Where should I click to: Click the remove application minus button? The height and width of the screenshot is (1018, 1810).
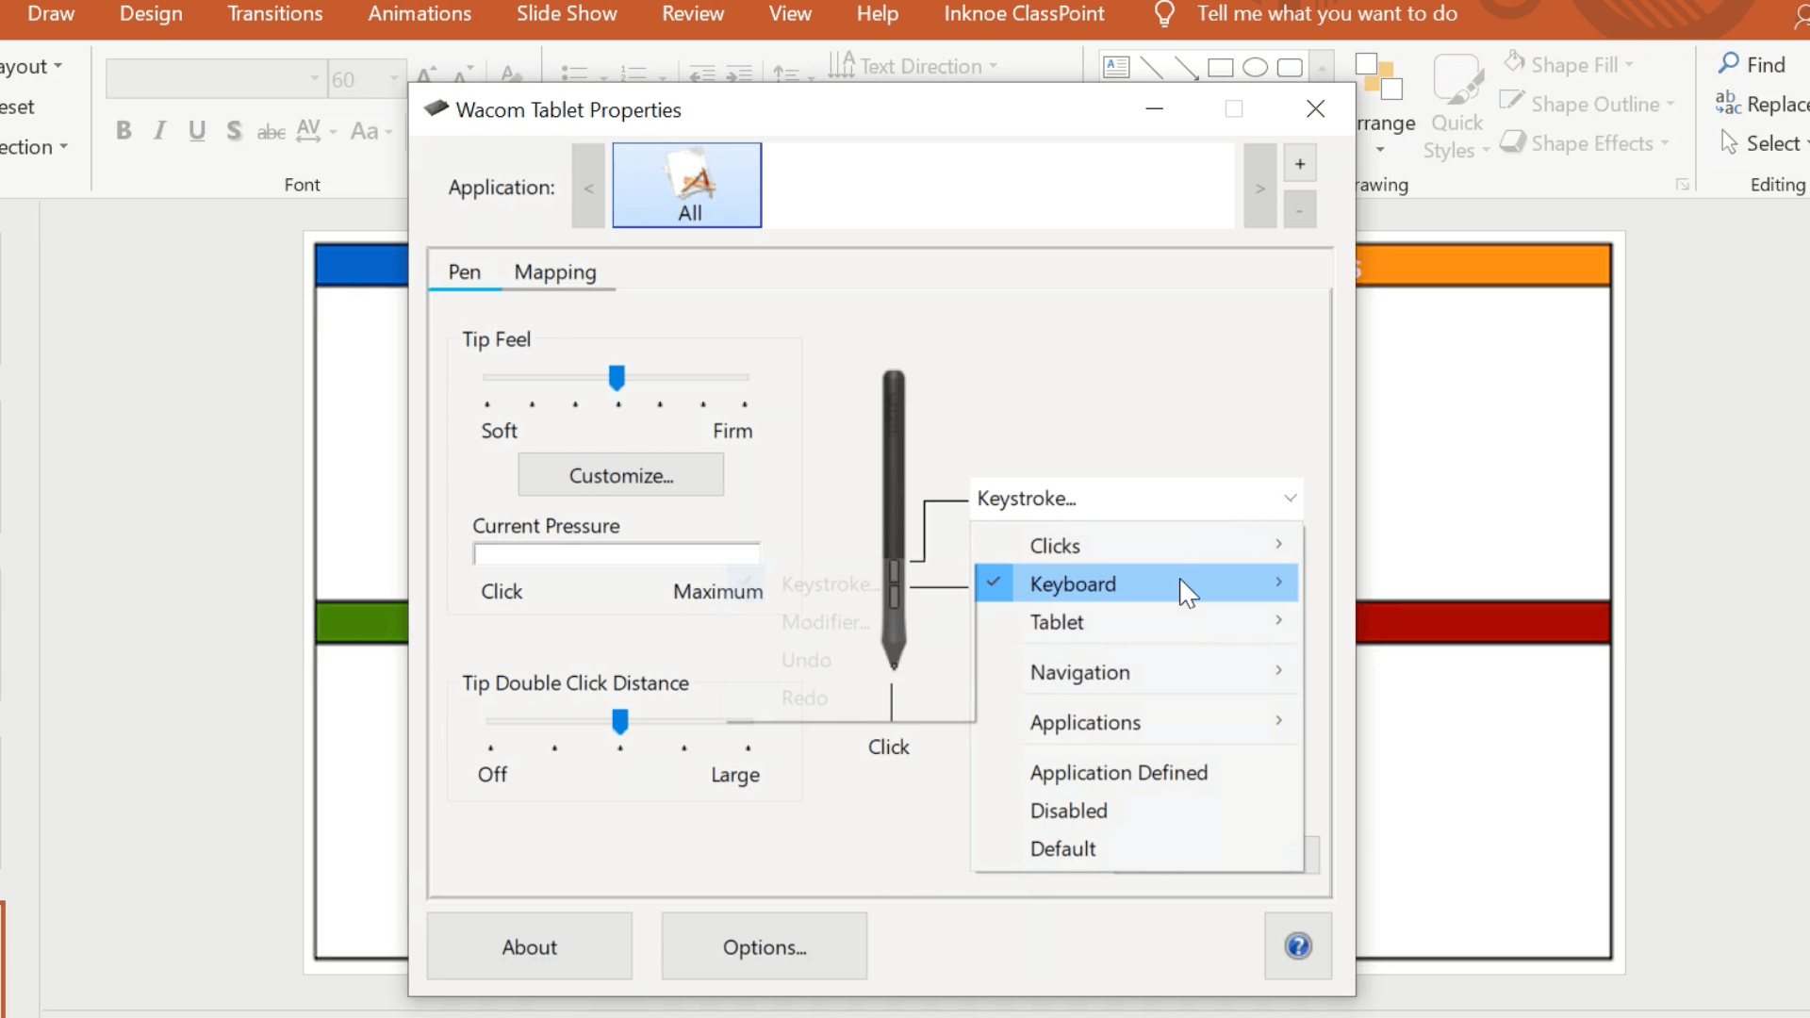1300,209
